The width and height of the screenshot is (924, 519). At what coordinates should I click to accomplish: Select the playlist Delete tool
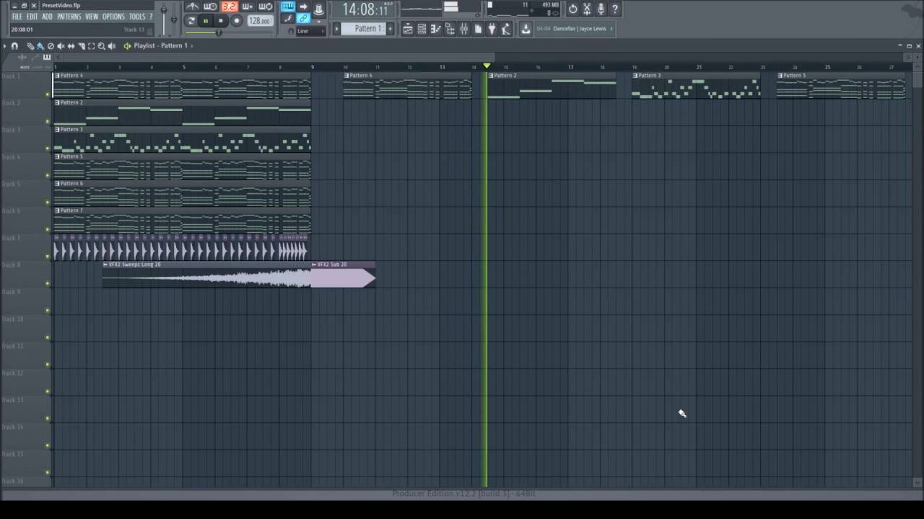(x=51, y=46)
